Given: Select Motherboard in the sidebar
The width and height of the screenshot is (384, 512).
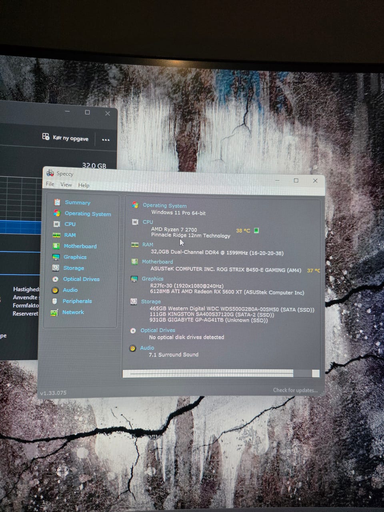Looking at the screenshot, I should [x=80, y=246].
